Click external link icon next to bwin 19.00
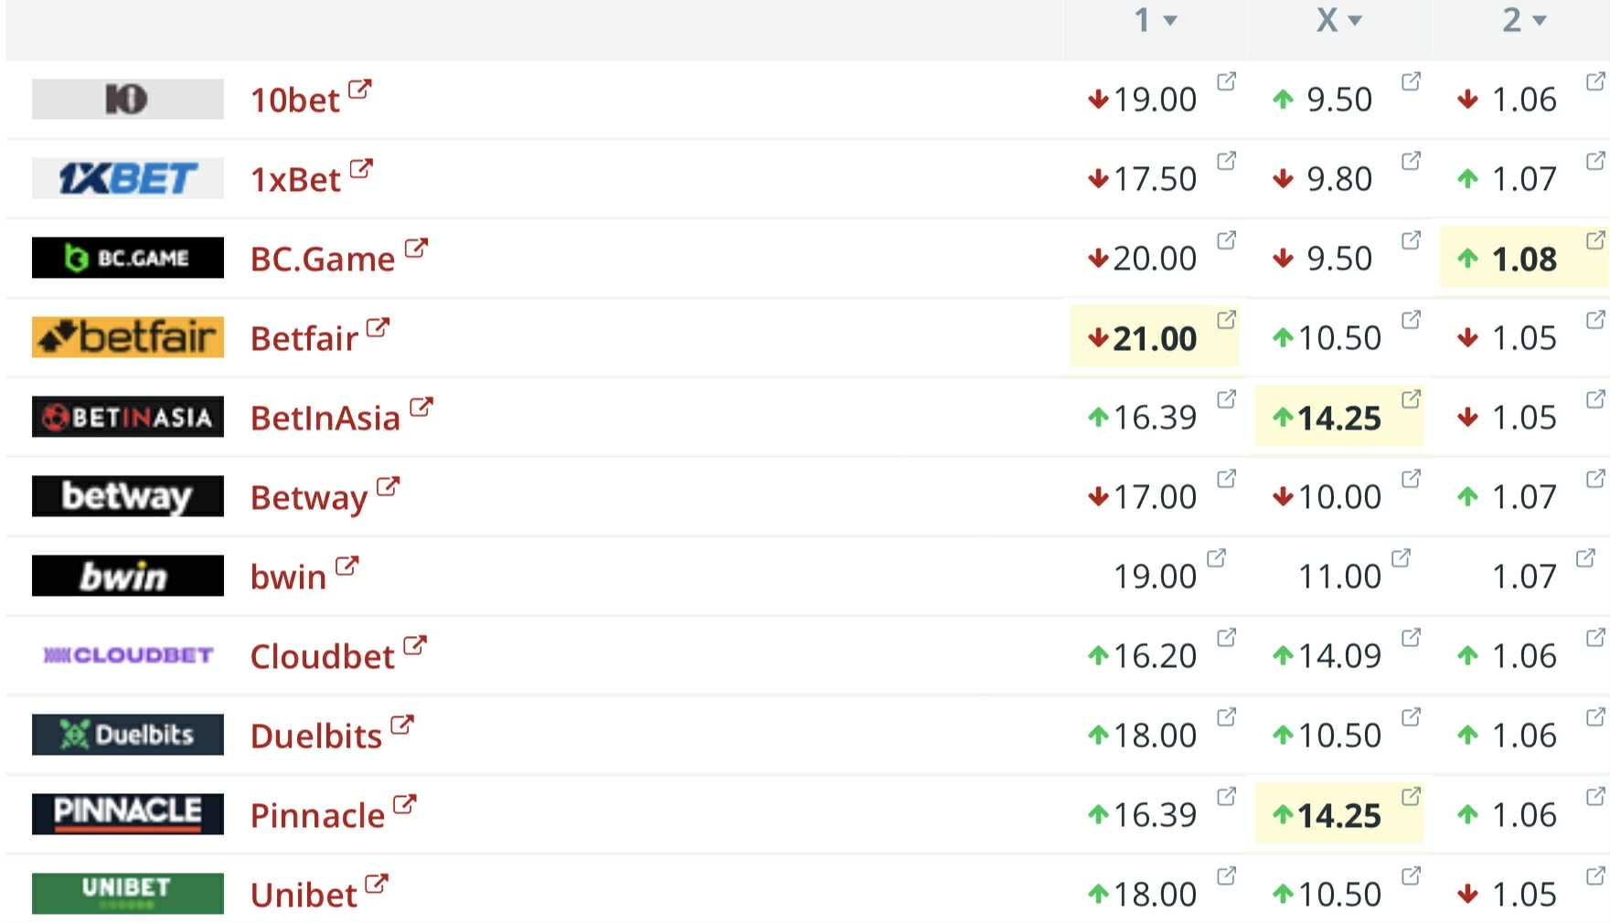The height and width of the screenshot is (923, 1610). tap(1216, 557)
